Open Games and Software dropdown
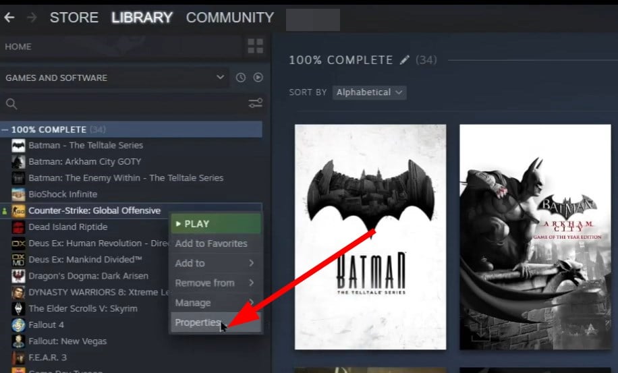Screen dimensions: 618x373 115,78
